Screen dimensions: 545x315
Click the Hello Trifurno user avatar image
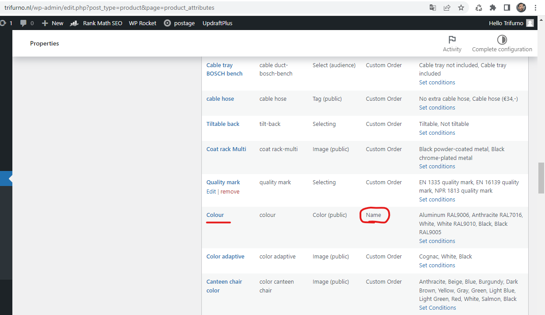coord(530,23)
